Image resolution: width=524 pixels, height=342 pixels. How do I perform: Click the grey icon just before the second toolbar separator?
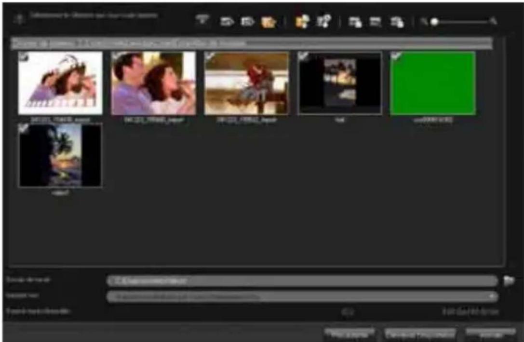pyautogui.click(x=324, y=21)
